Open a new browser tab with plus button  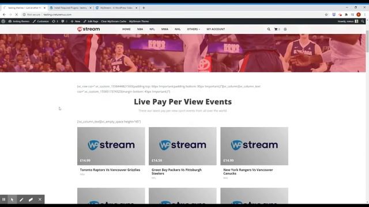(144, 7)
